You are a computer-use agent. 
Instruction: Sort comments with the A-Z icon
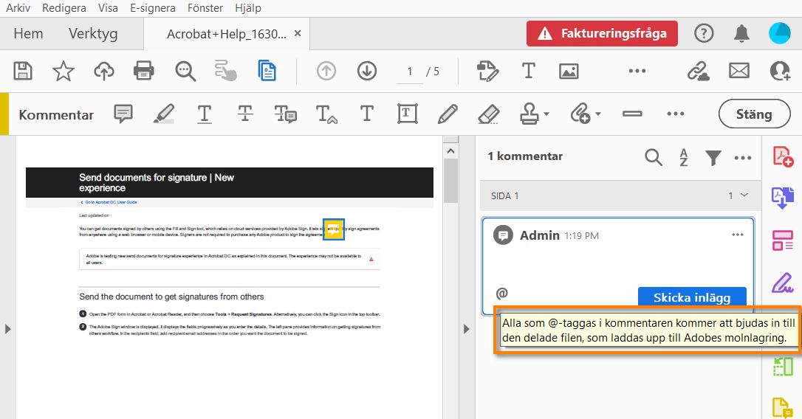coord(683,157)
